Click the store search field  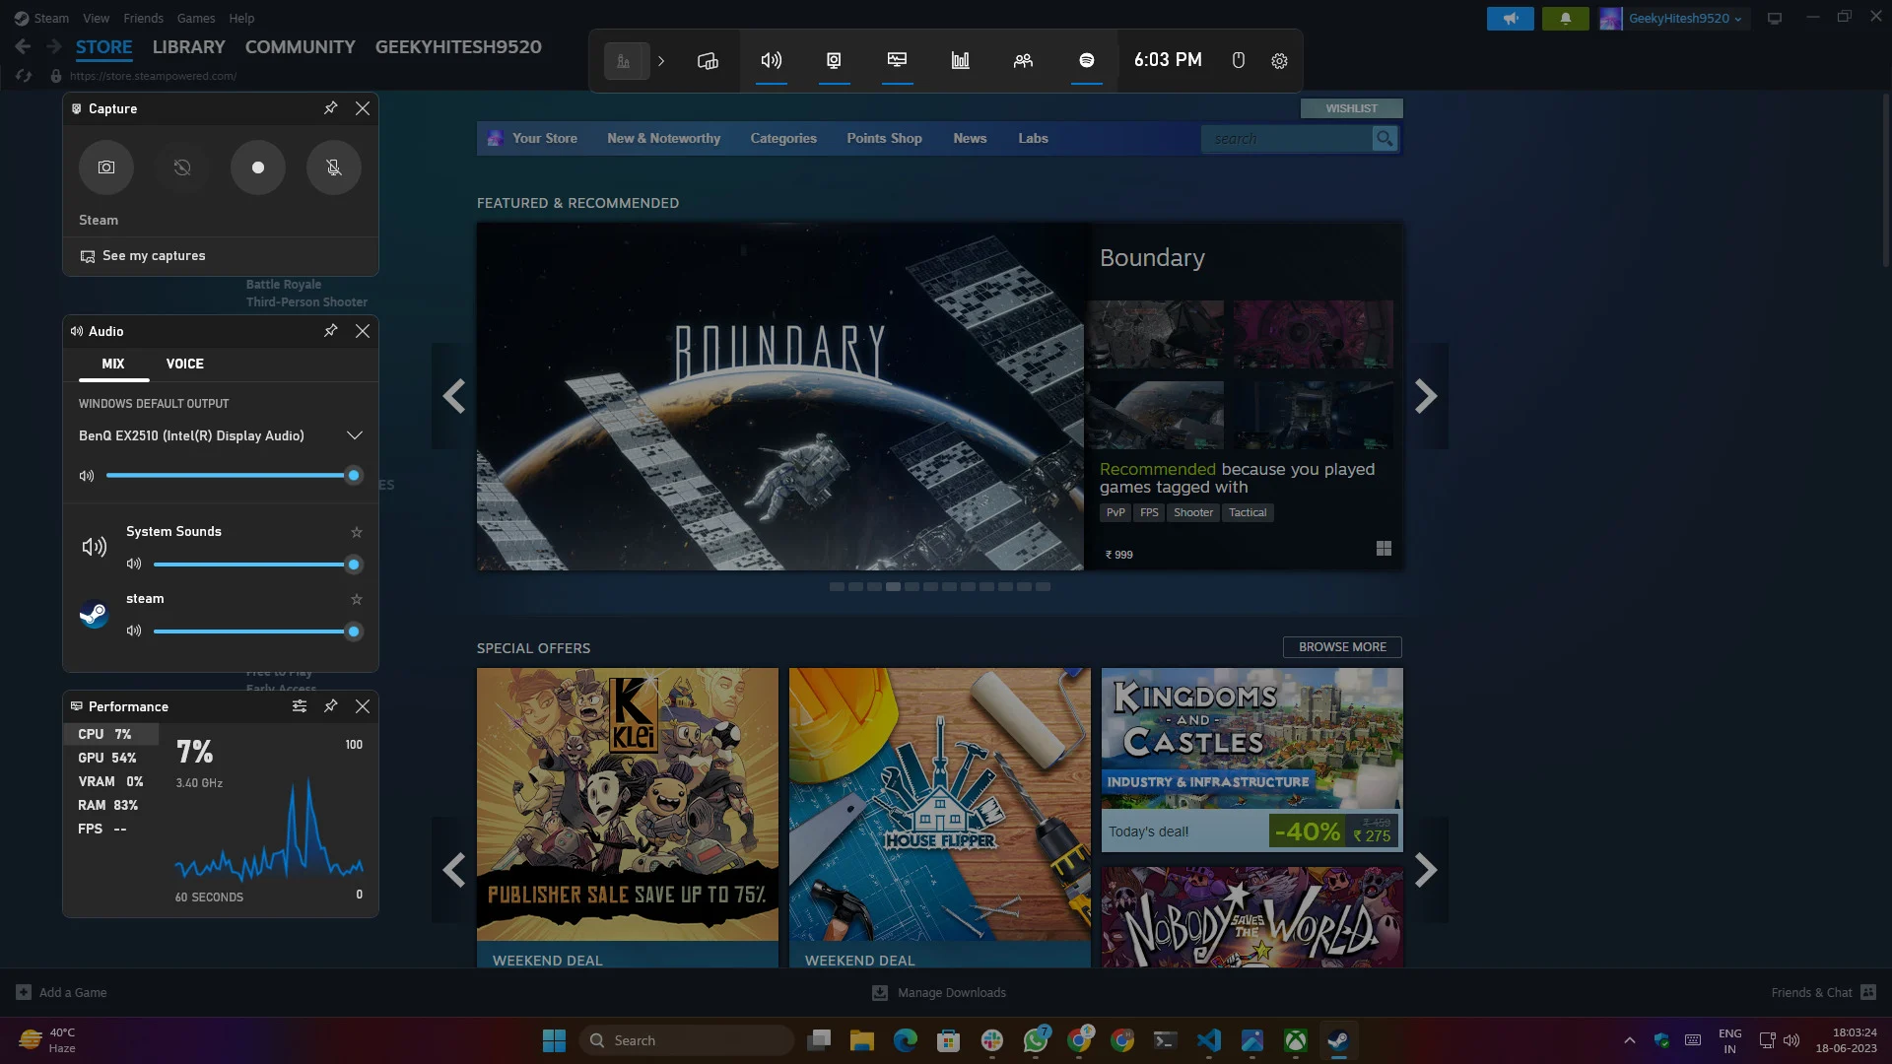(1287, 139)
